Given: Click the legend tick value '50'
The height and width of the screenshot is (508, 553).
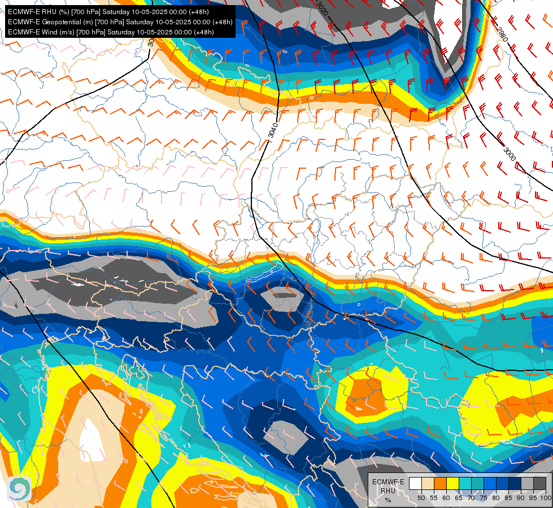Looking at the screenshot, I should [421, 498].
